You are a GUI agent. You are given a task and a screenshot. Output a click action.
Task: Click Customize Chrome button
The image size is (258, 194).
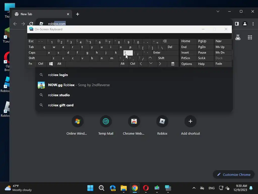[234, 175]
